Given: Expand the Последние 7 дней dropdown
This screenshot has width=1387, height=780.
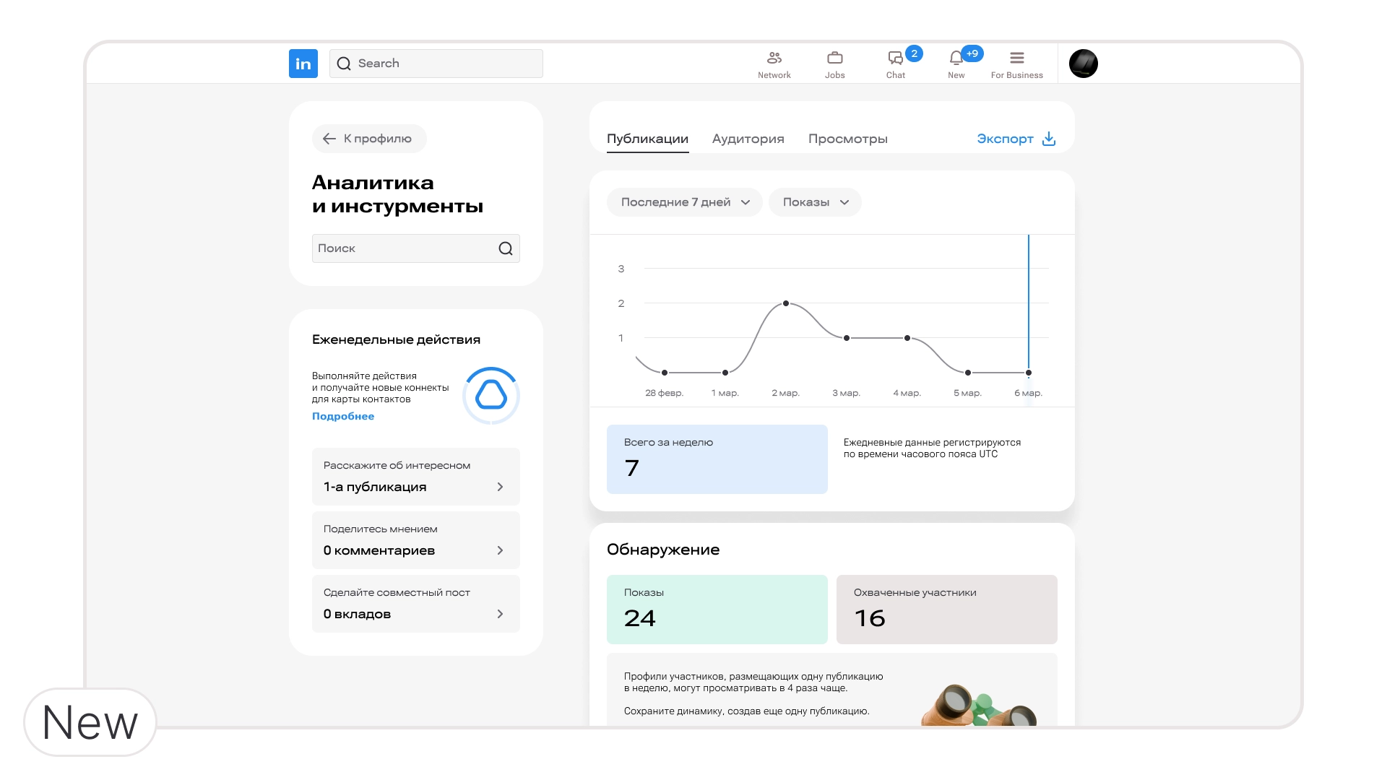Looking at the screenshot, I should coord(684,202).
